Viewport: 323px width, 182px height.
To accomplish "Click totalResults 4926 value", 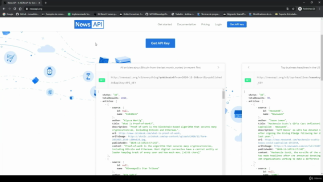I will pyautogui.click(x=124, y=98).
